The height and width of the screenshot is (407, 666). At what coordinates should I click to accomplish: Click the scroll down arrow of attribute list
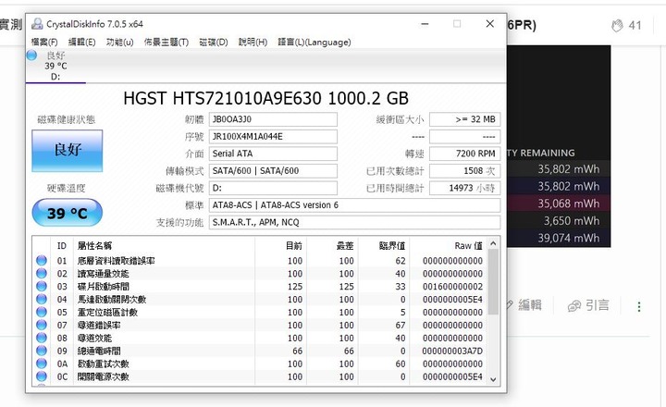coord(493,379)
